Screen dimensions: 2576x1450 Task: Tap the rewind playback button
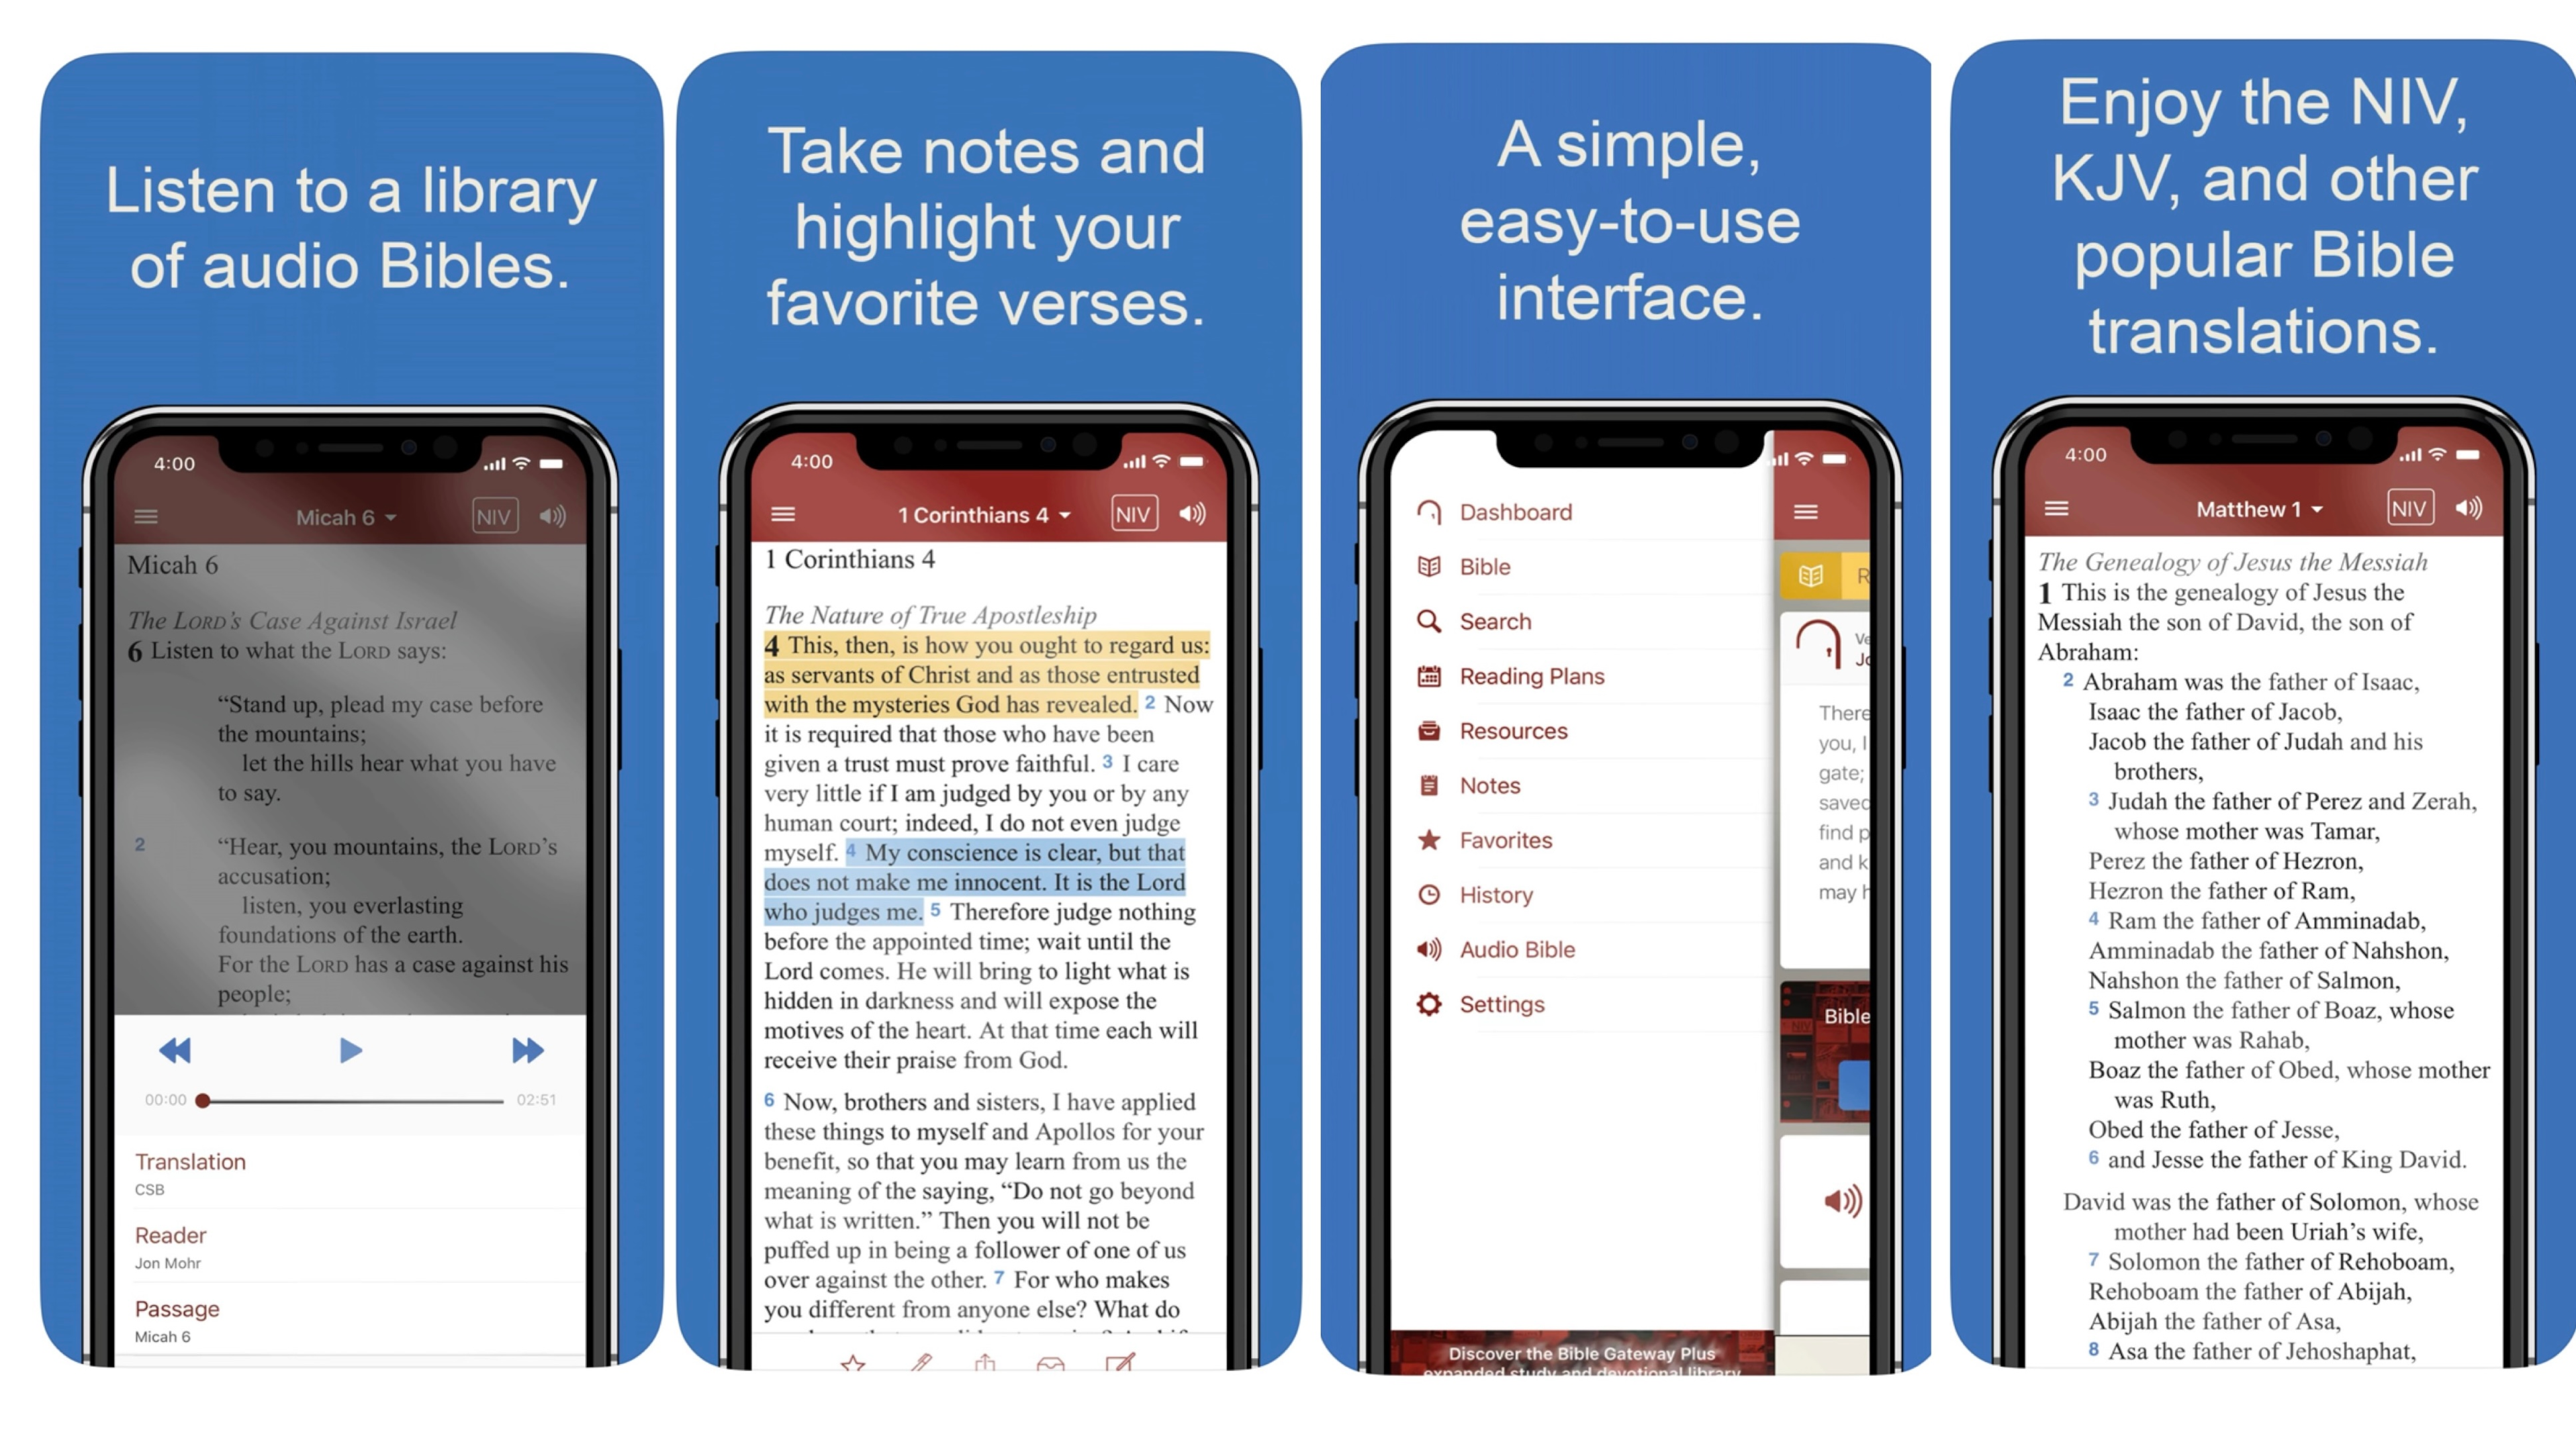[175, 1051]
